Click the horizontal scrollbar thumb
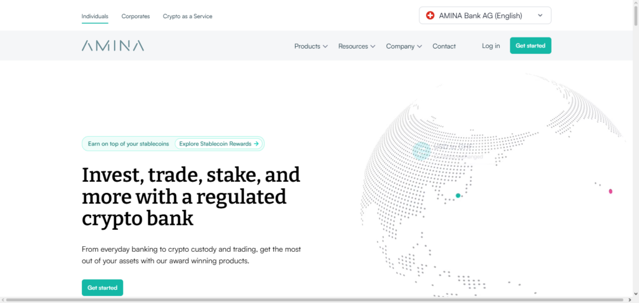 tap(315, 300)
